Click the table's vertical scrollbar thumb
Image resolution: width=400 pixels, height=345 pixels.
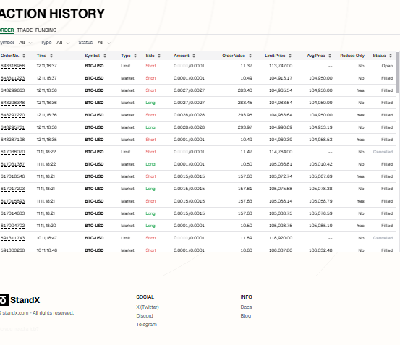tap(397, 72)
